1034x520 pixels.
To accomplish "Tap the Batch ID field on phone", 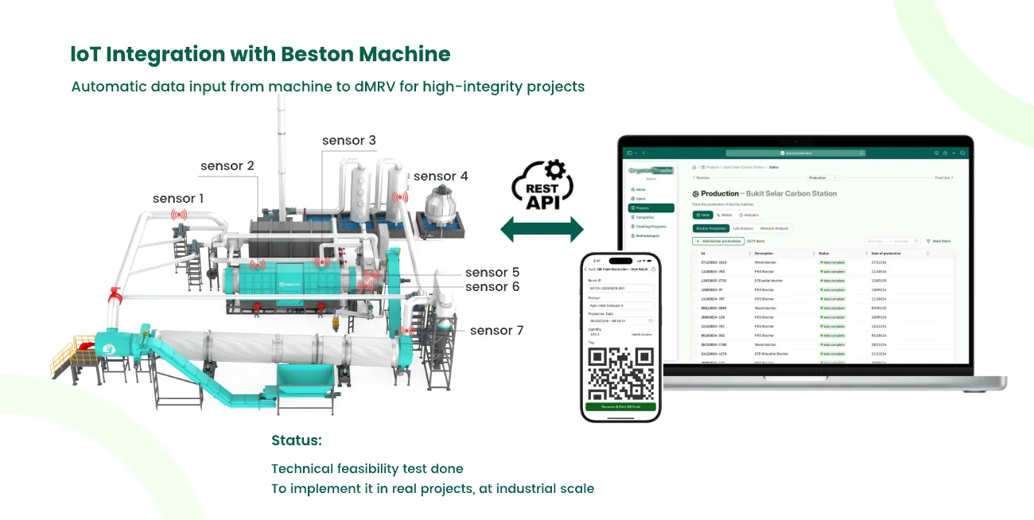I will [x=621, y=288].
